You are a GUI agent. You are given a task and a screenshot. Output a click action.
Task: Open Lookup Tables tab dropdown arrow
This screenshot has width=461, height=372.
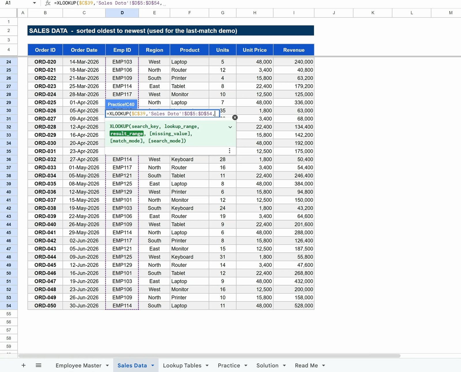click(207, 365)
